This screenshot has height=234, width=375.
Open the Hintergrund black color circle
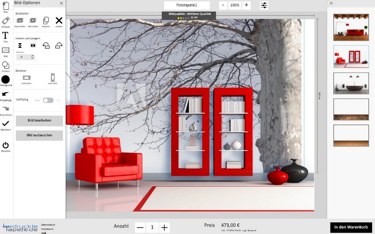pos(6,80)
